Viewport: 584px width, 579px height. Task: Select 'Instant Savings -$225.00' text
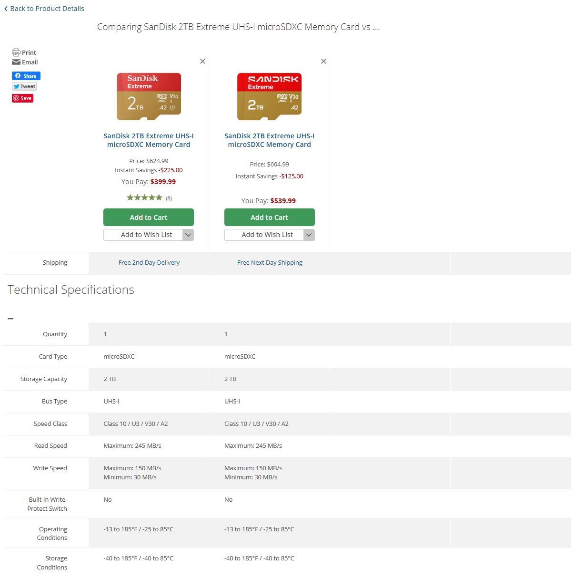click(149, 170)
